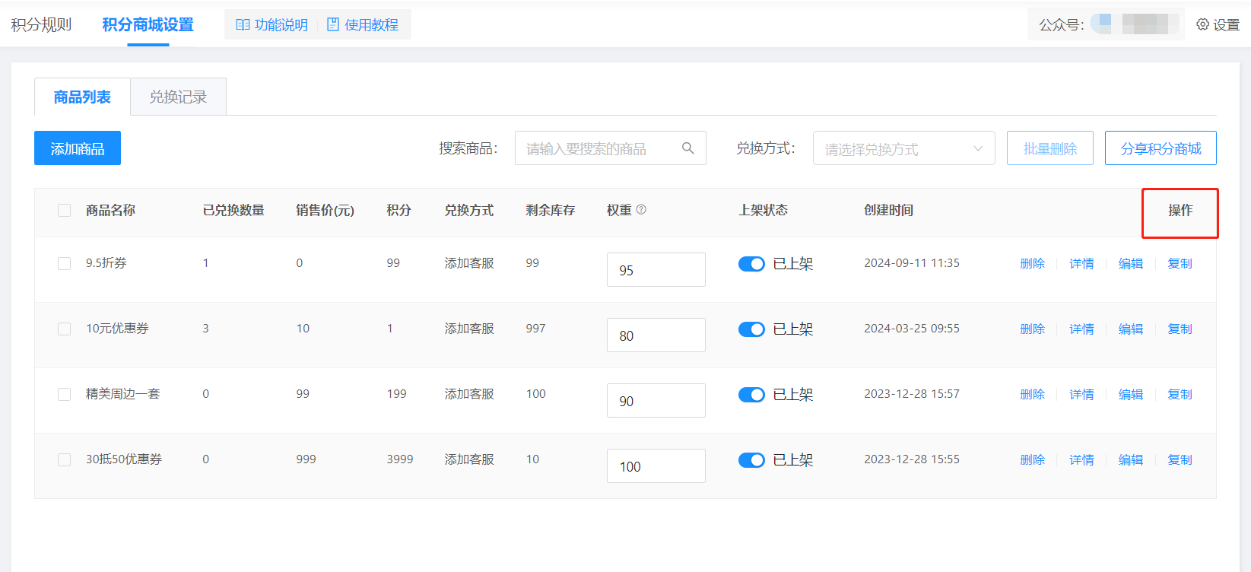Viewport: 1251px width, 572px height.
Task: Click product name 9.5折券
Action: click(106, 263)
